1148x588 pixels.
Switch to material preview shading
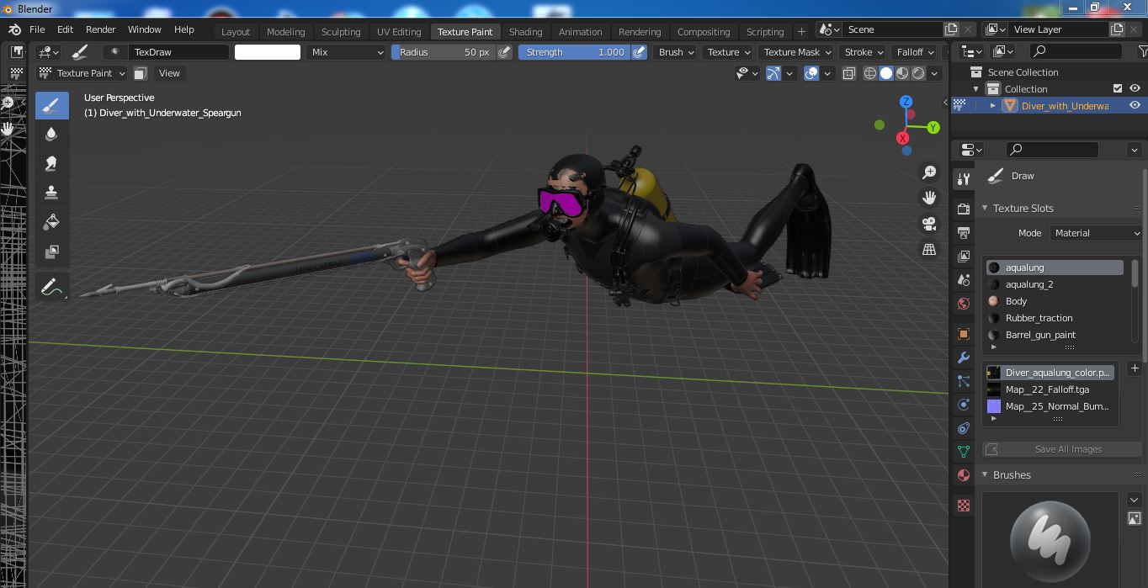pos(902,73)
